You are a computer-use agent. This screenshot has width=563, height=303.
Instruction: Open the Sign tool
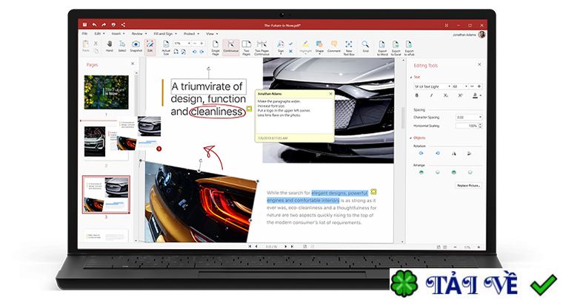pos(281,47)
